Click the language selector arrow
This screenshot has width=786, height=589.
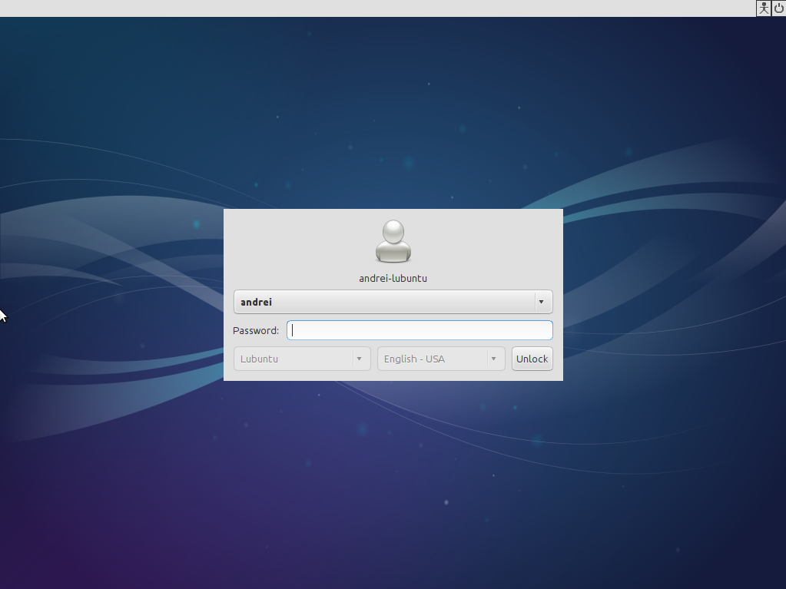(493, 359)
